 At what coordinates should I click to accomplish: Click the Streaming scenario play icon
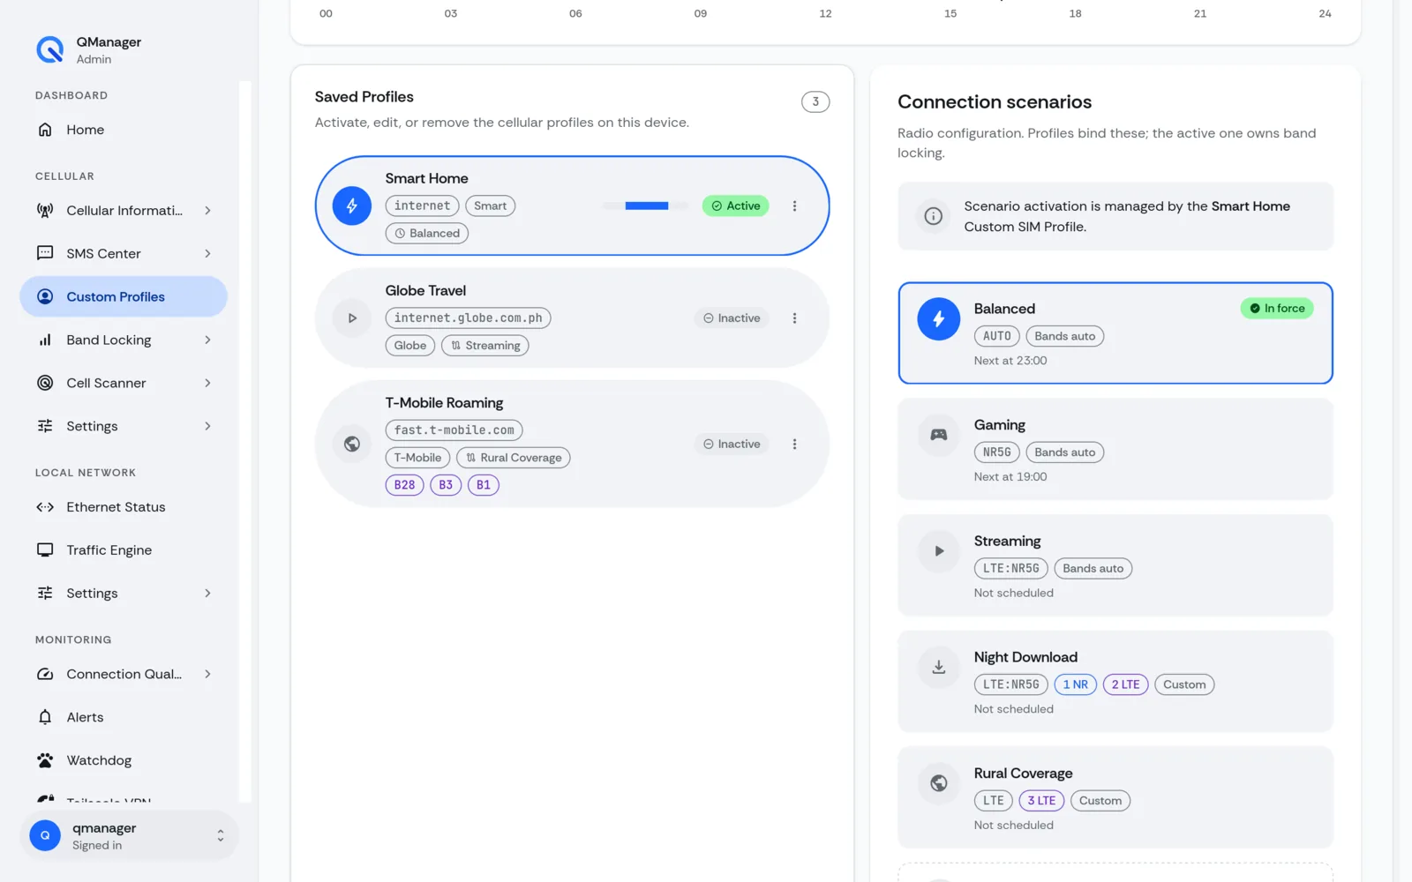tap(938, 550)
